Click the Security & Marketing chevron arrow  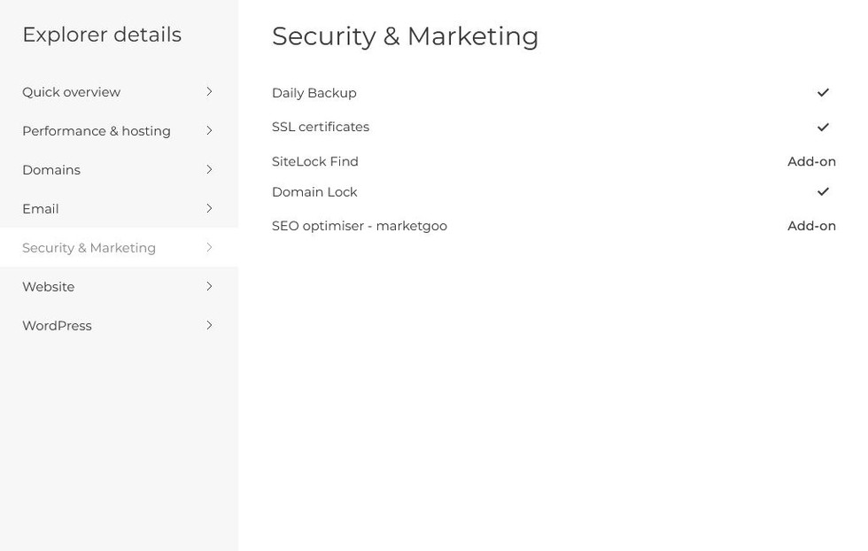pos(209,248)
